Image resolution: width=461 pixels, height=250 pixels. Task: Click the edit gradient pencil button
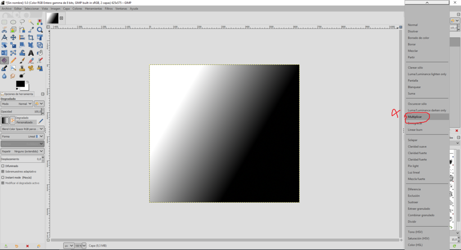tap(41, 121)
